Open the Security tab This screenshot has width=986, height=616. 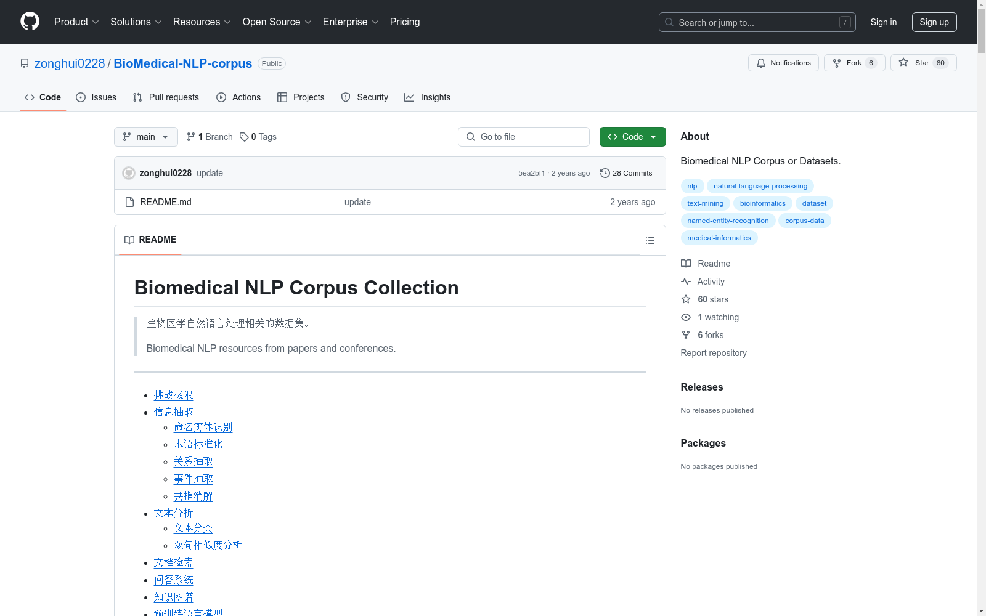(x=365, y=97)
